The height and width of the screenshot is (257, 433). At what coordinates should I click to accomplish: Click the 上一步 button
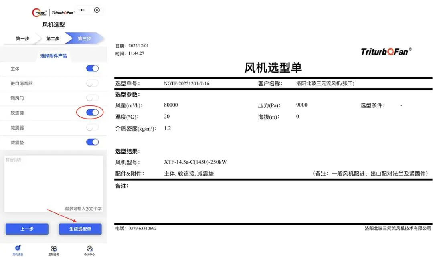point(27,229)
